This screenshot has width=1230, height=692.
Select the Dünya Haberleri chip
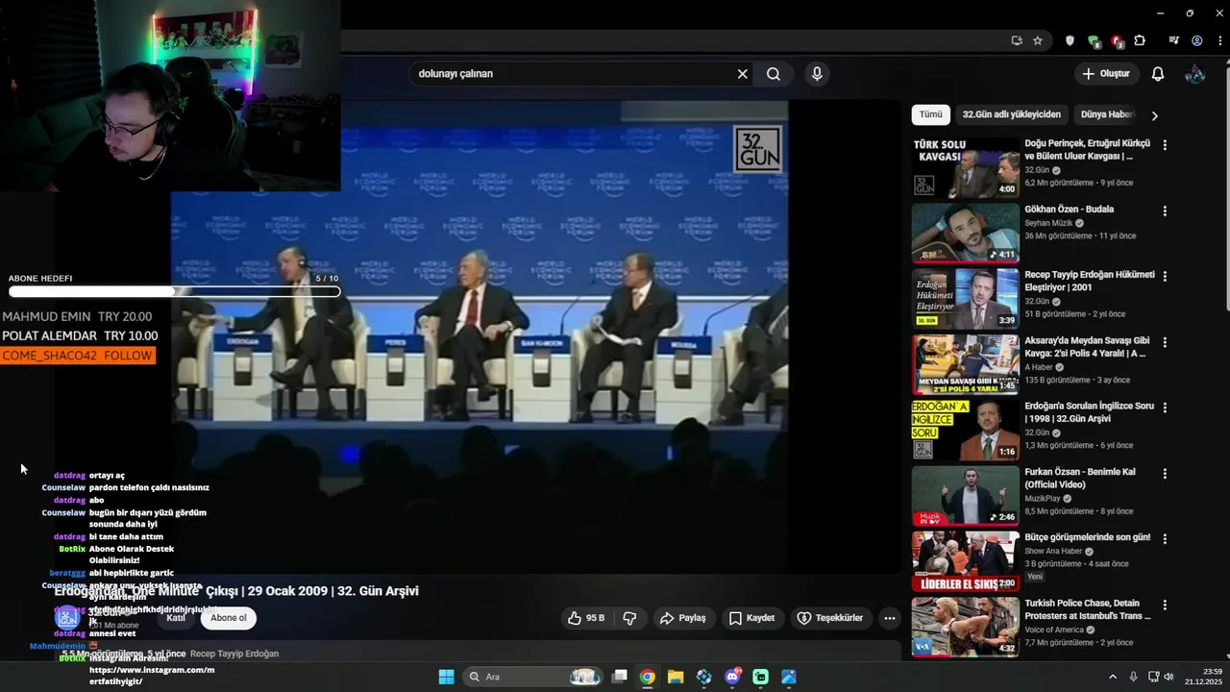click(x=1107, y=114)
